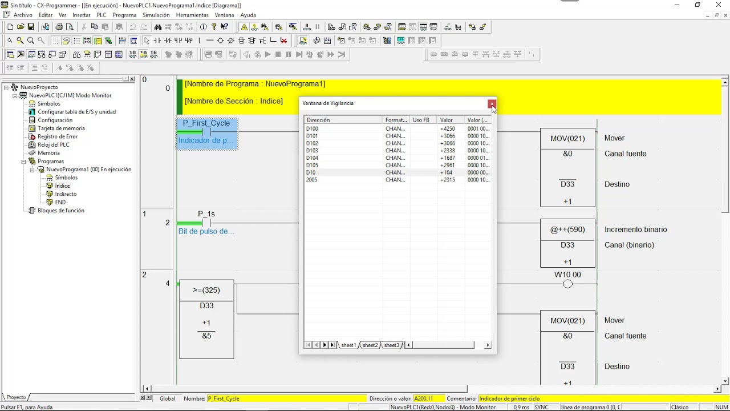Click the simulation Play button

(267, 54)
